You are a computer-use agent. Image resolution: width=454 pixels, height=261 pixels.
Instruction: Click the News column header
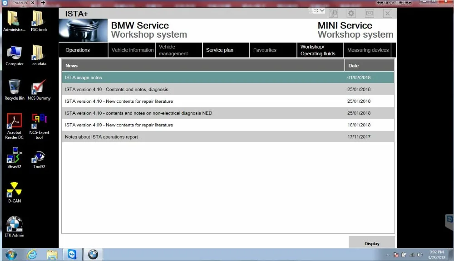point(203,66)
